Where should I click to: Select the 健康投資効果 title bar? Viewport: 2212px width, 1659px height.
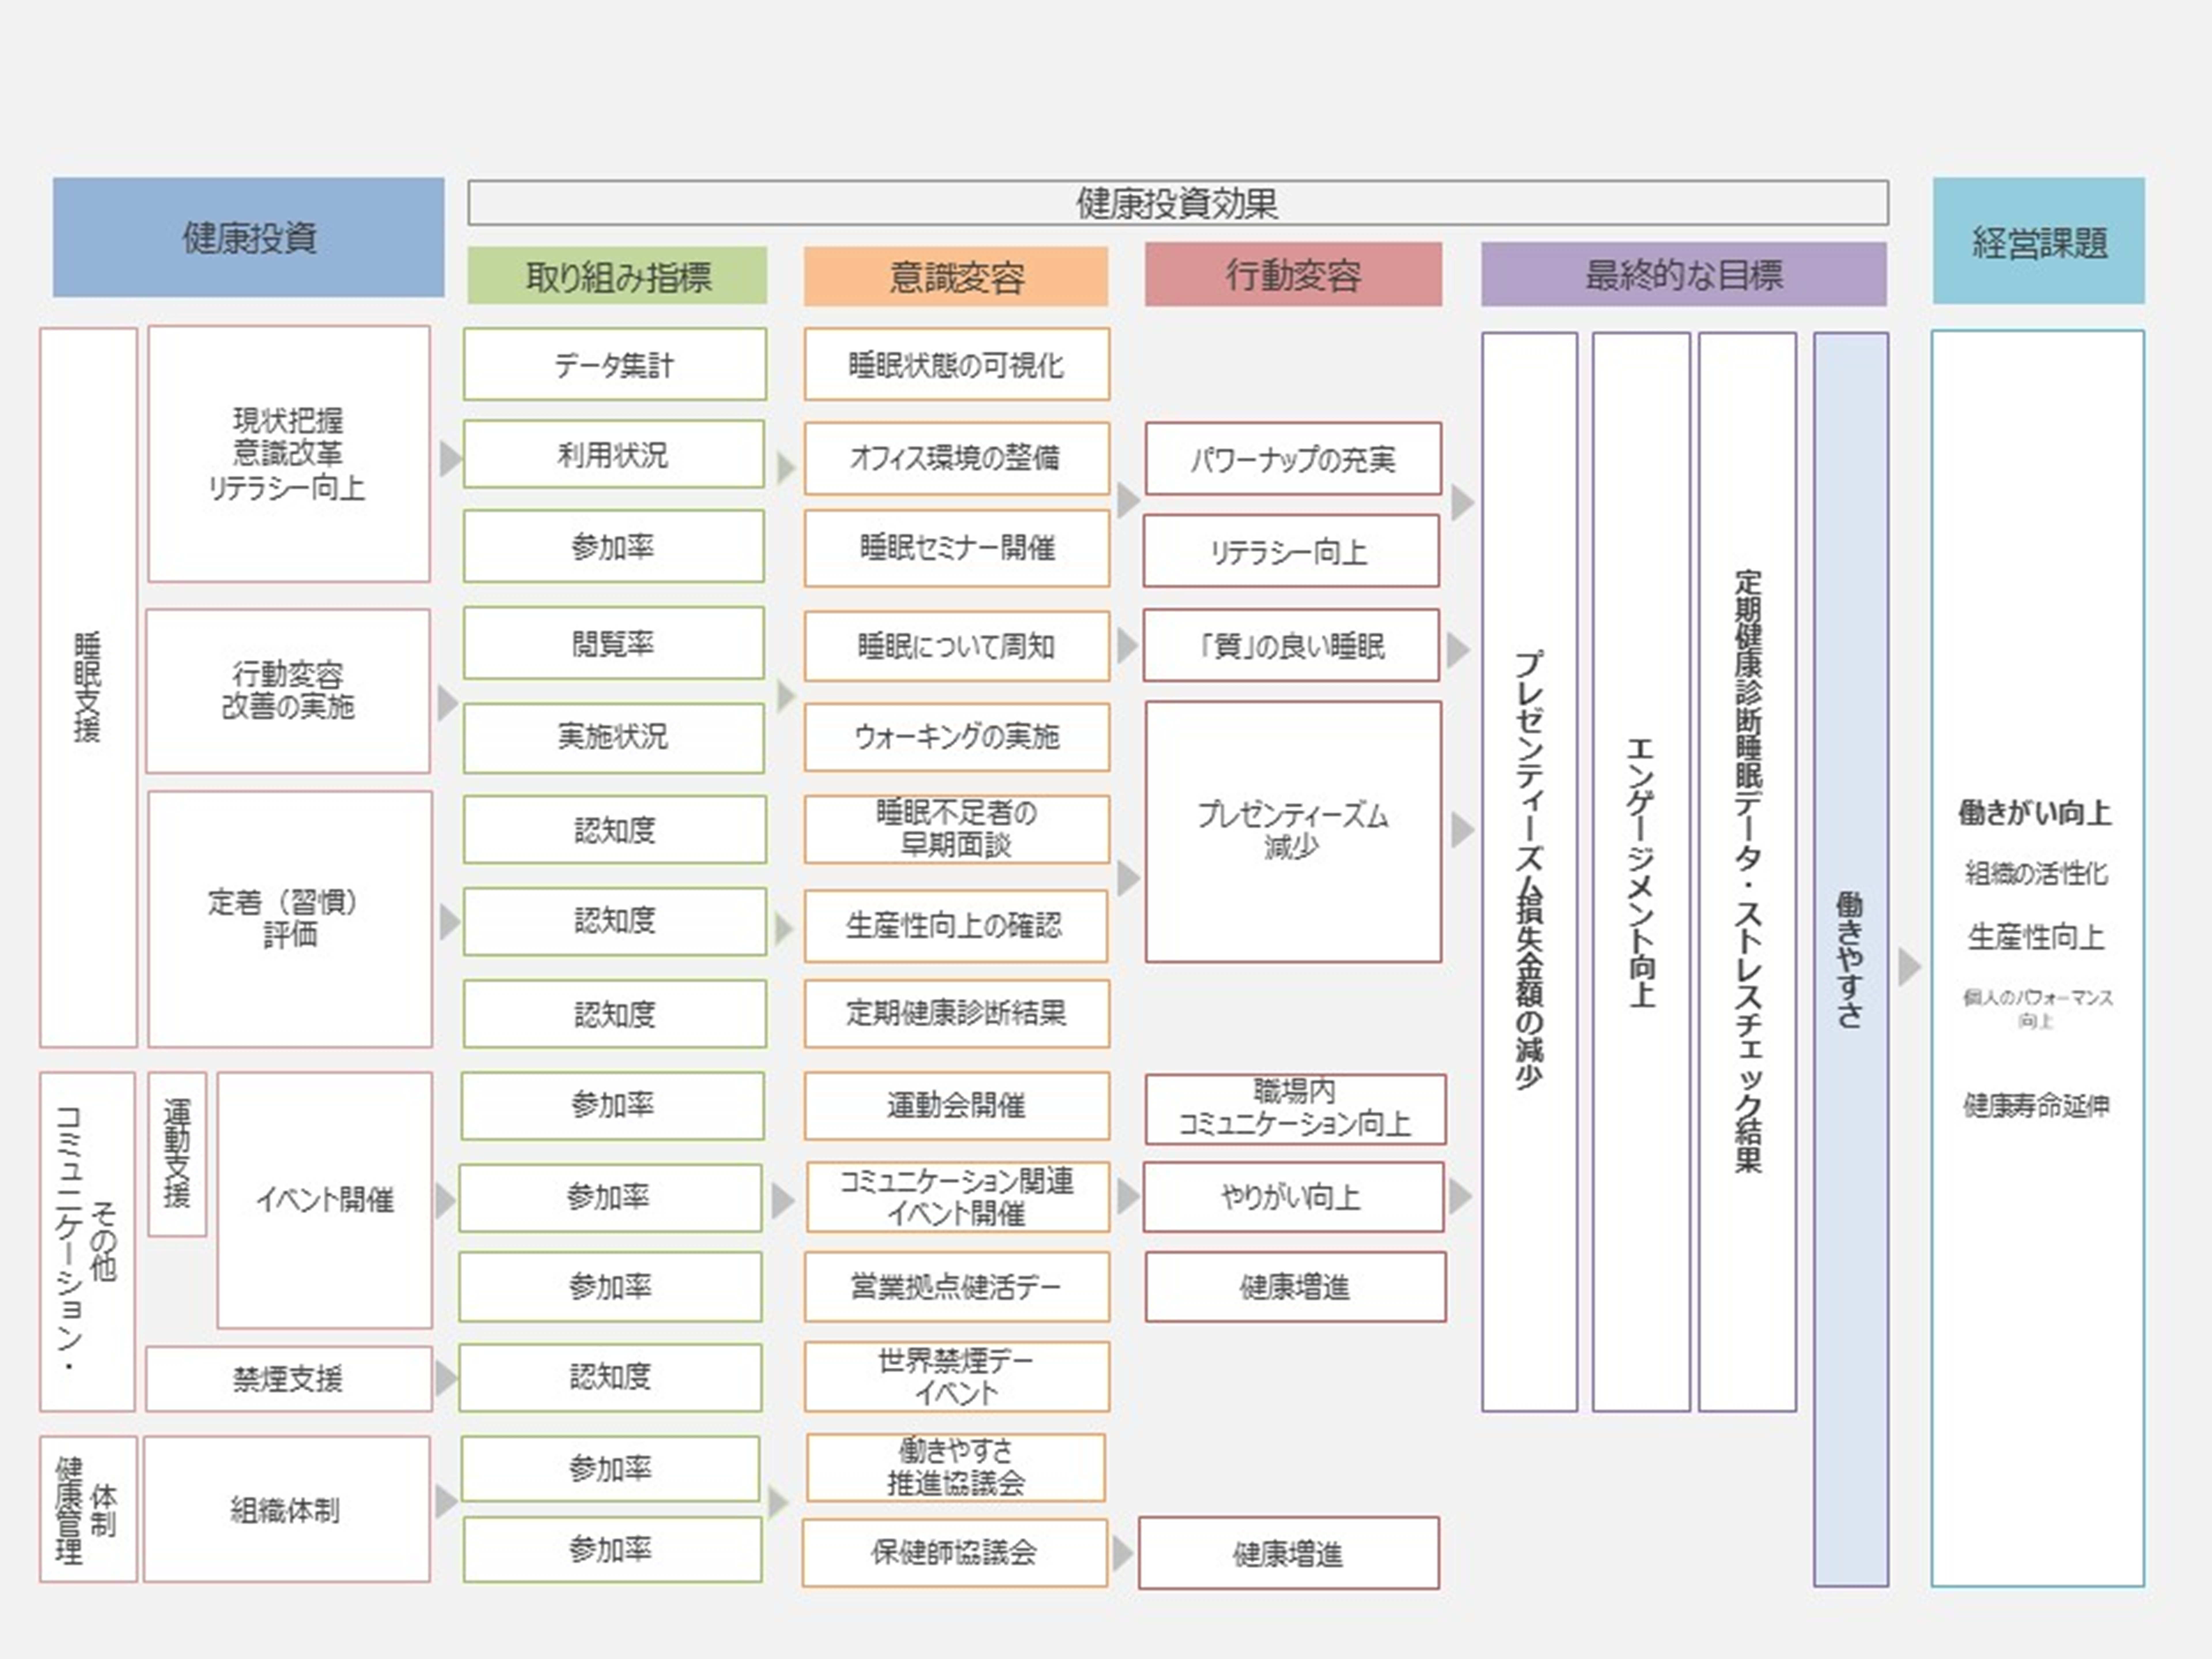tap(1178, 203)
